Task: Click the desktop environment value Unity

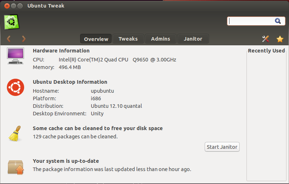Action: 97,114
